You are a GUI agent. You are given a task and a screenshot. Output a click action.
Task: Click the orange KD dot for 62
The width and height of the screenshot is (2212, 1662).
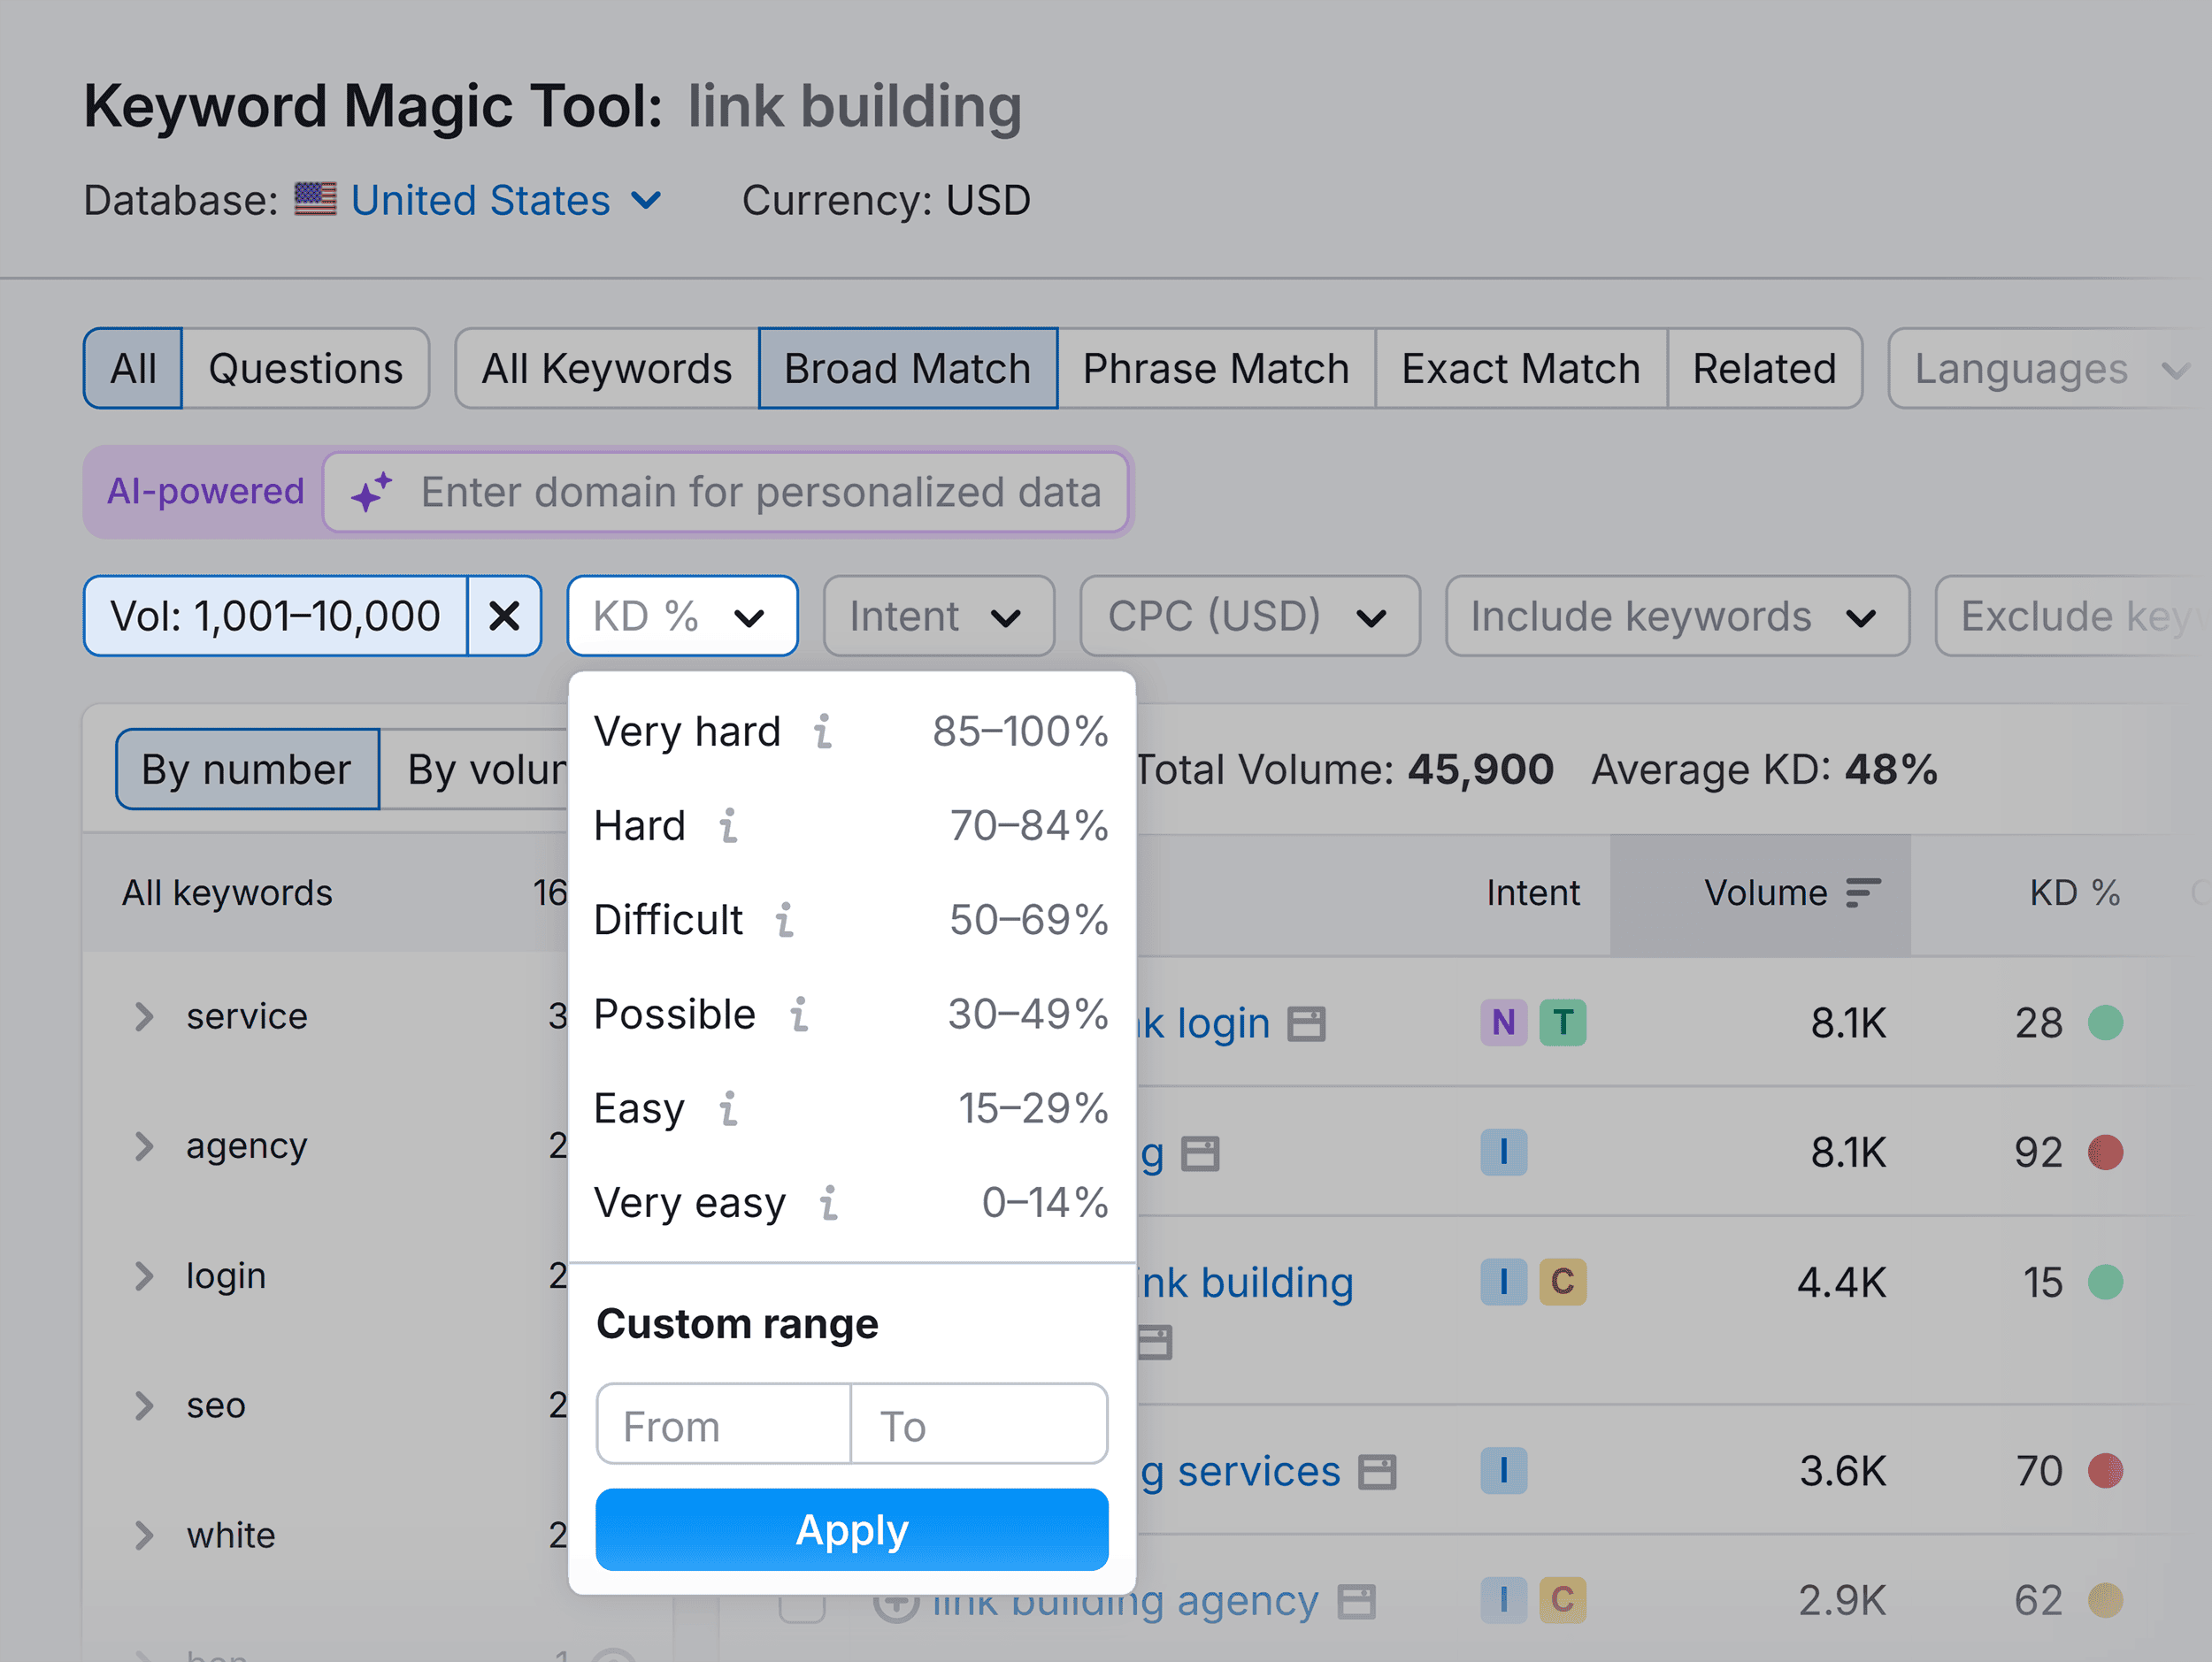[2105, 1600]
